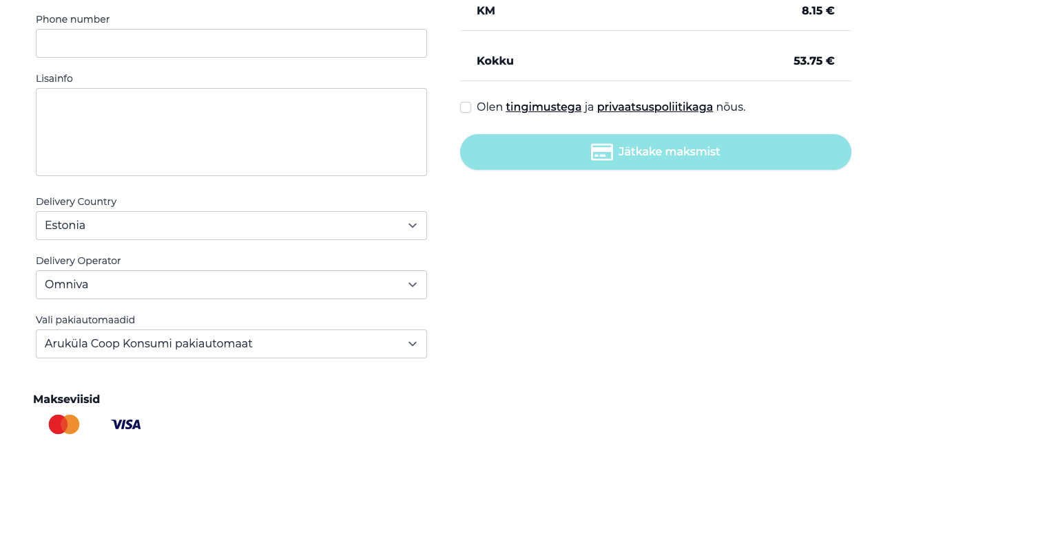
Task: Click the KM tax amount 8.15 €
Action: tap(818, 10)
